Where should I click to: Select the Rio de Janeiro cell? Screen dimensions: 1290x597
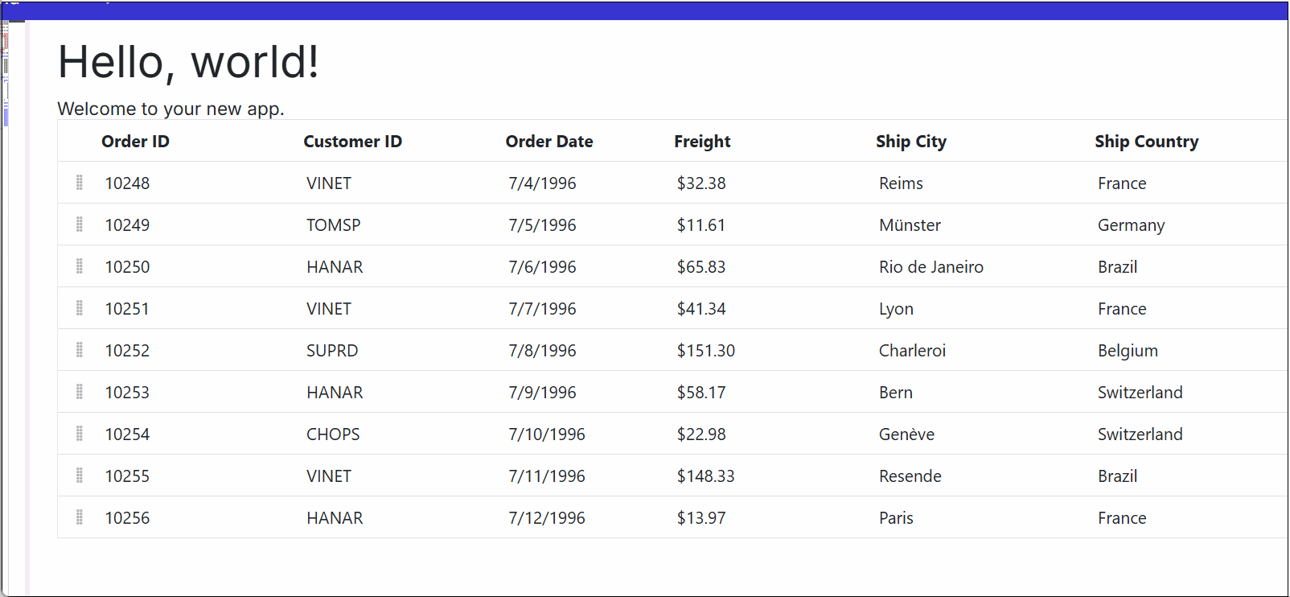(931, 267)
